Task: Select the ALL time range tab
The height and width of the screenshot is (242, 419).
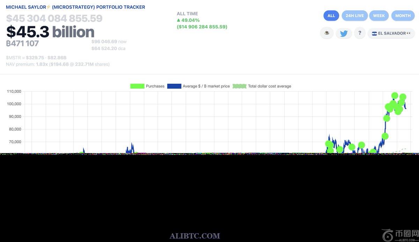Action: (331, 16)
